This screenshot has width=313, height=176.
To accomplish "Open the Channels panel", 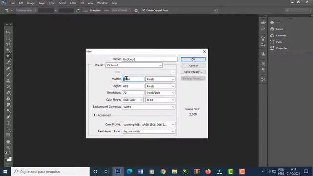I will click(x=278, y=35).
